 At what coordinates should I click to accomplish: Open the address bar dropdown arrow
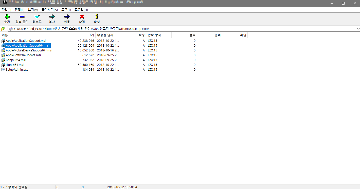point(357,28)
